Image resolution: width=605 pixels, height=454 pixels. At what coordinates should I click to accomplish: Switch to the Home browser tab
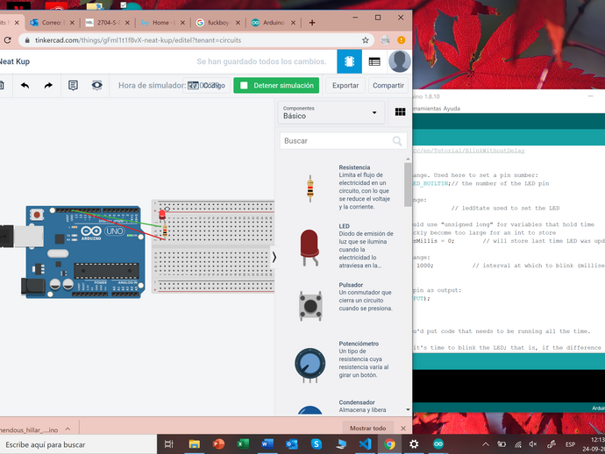pyautogui.click(x=163, y=23)
